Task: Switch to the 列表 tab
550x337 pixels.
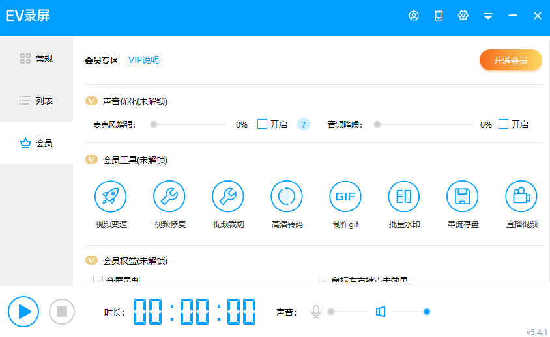Action: pos(36,101)
